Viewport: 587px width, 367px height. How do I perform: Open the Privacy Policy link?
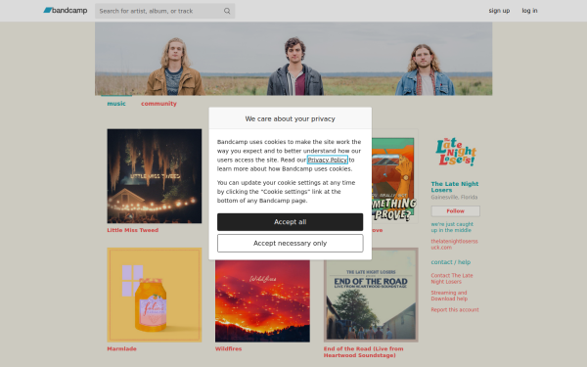tap(328, 160)
